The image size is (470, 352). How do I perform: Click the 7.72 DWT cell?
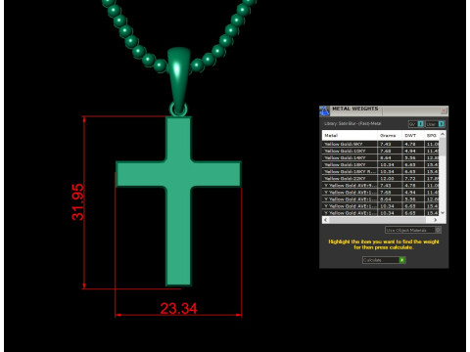(x=413, y=178)
